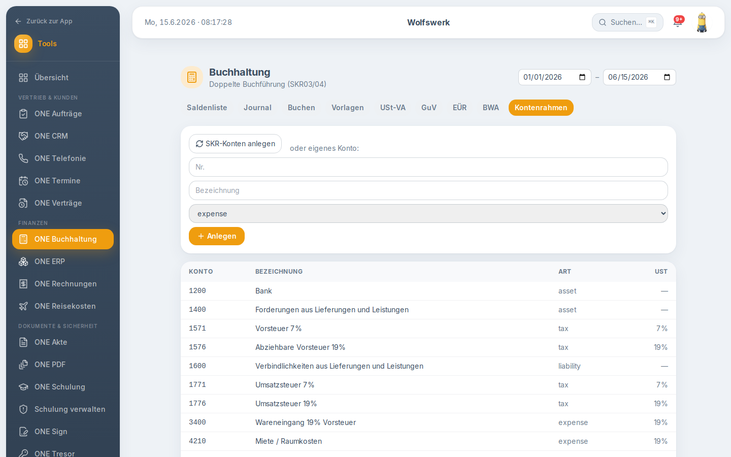Focus the Nr. account number field

pos(428,167)
